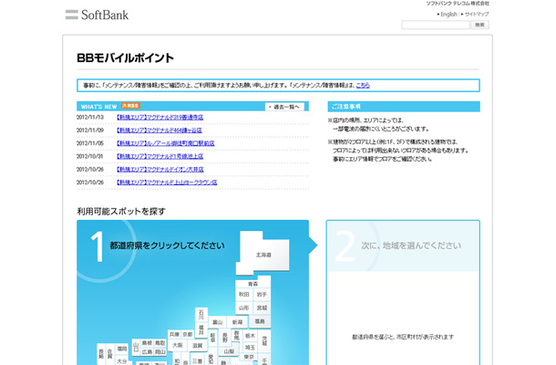
Task: Select 長崎 prefecture on the map
Action: [101, 354]
